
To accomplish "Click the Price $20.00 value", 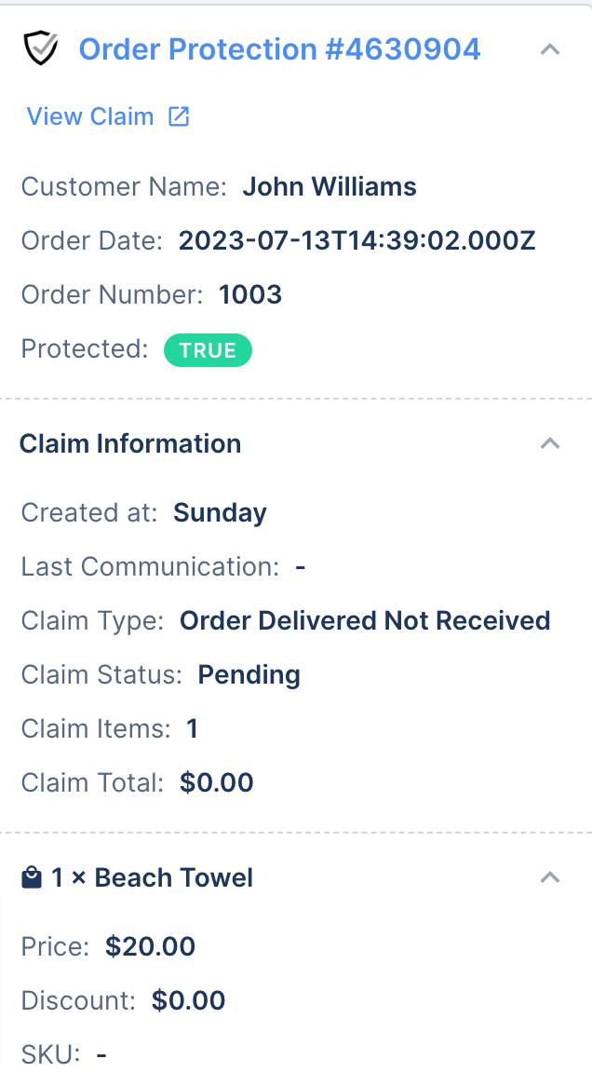I will (x=150, y=946).
